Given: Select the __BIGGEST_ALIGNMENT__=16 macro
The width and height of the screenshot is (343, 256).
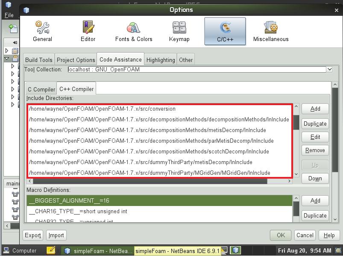Looking at the screenshot, I should pyautogui.click(x=68, y=201).
